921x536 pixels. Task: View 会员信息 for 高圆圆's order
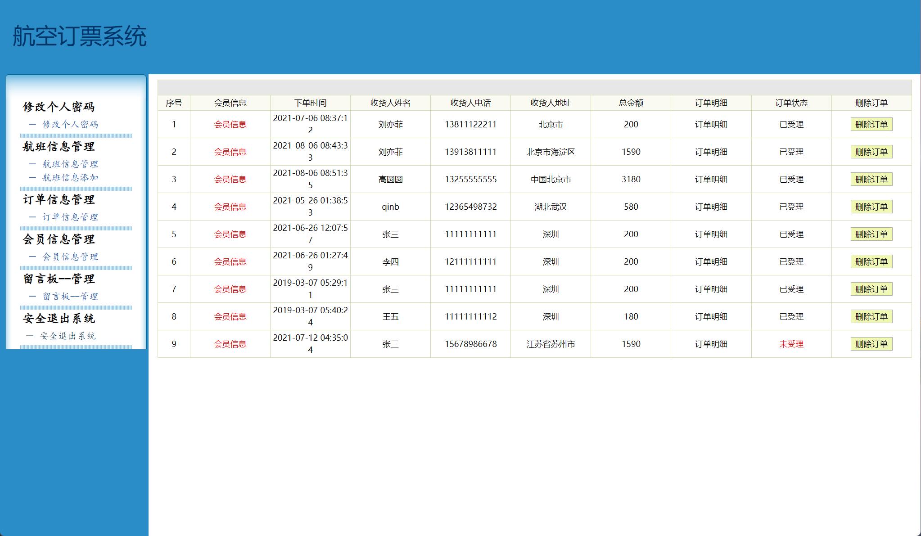[230, 179]
